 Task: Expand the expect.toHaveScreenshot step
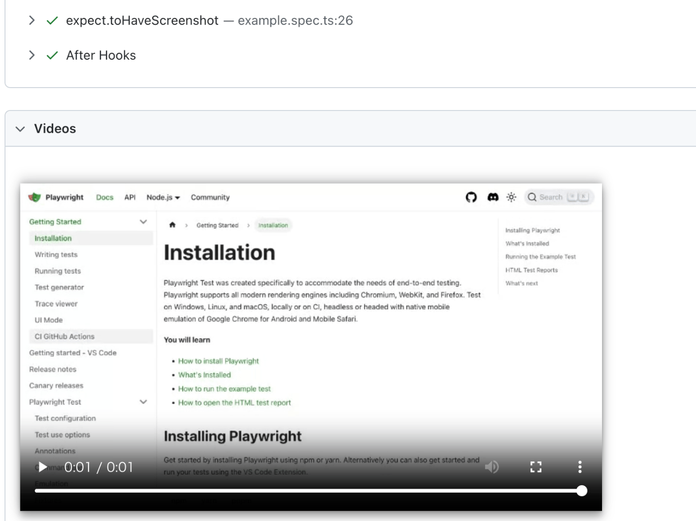click(32, 20)
